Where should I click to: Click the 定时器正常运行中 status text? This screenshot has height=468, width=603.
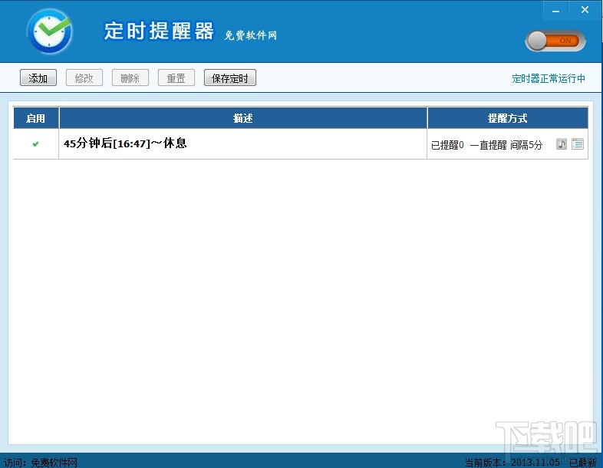pyautogui.click(x=549, y=78)
